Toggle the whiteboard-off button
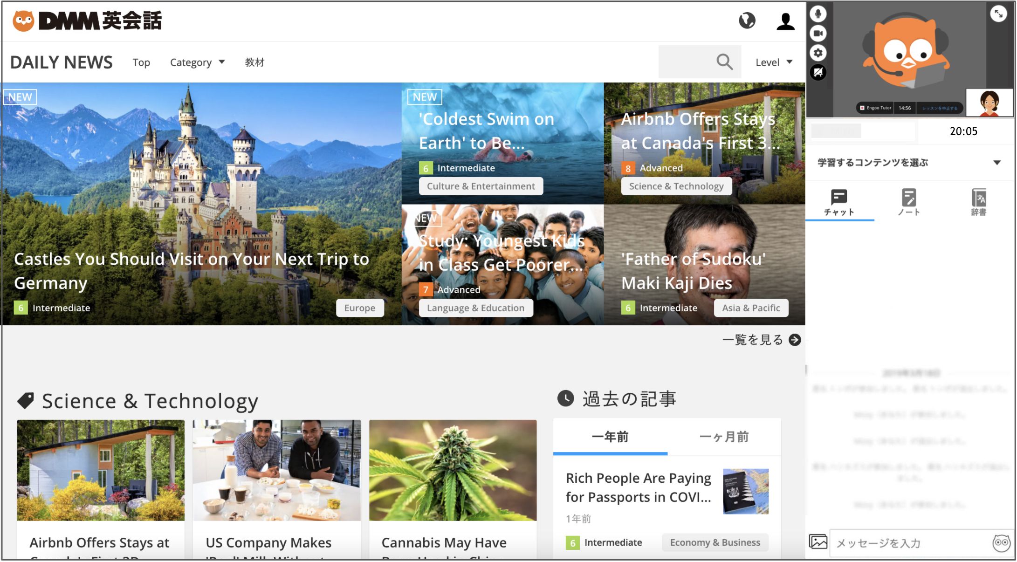This screenshot has width=1017, height=562. click(x=818, y=72)
